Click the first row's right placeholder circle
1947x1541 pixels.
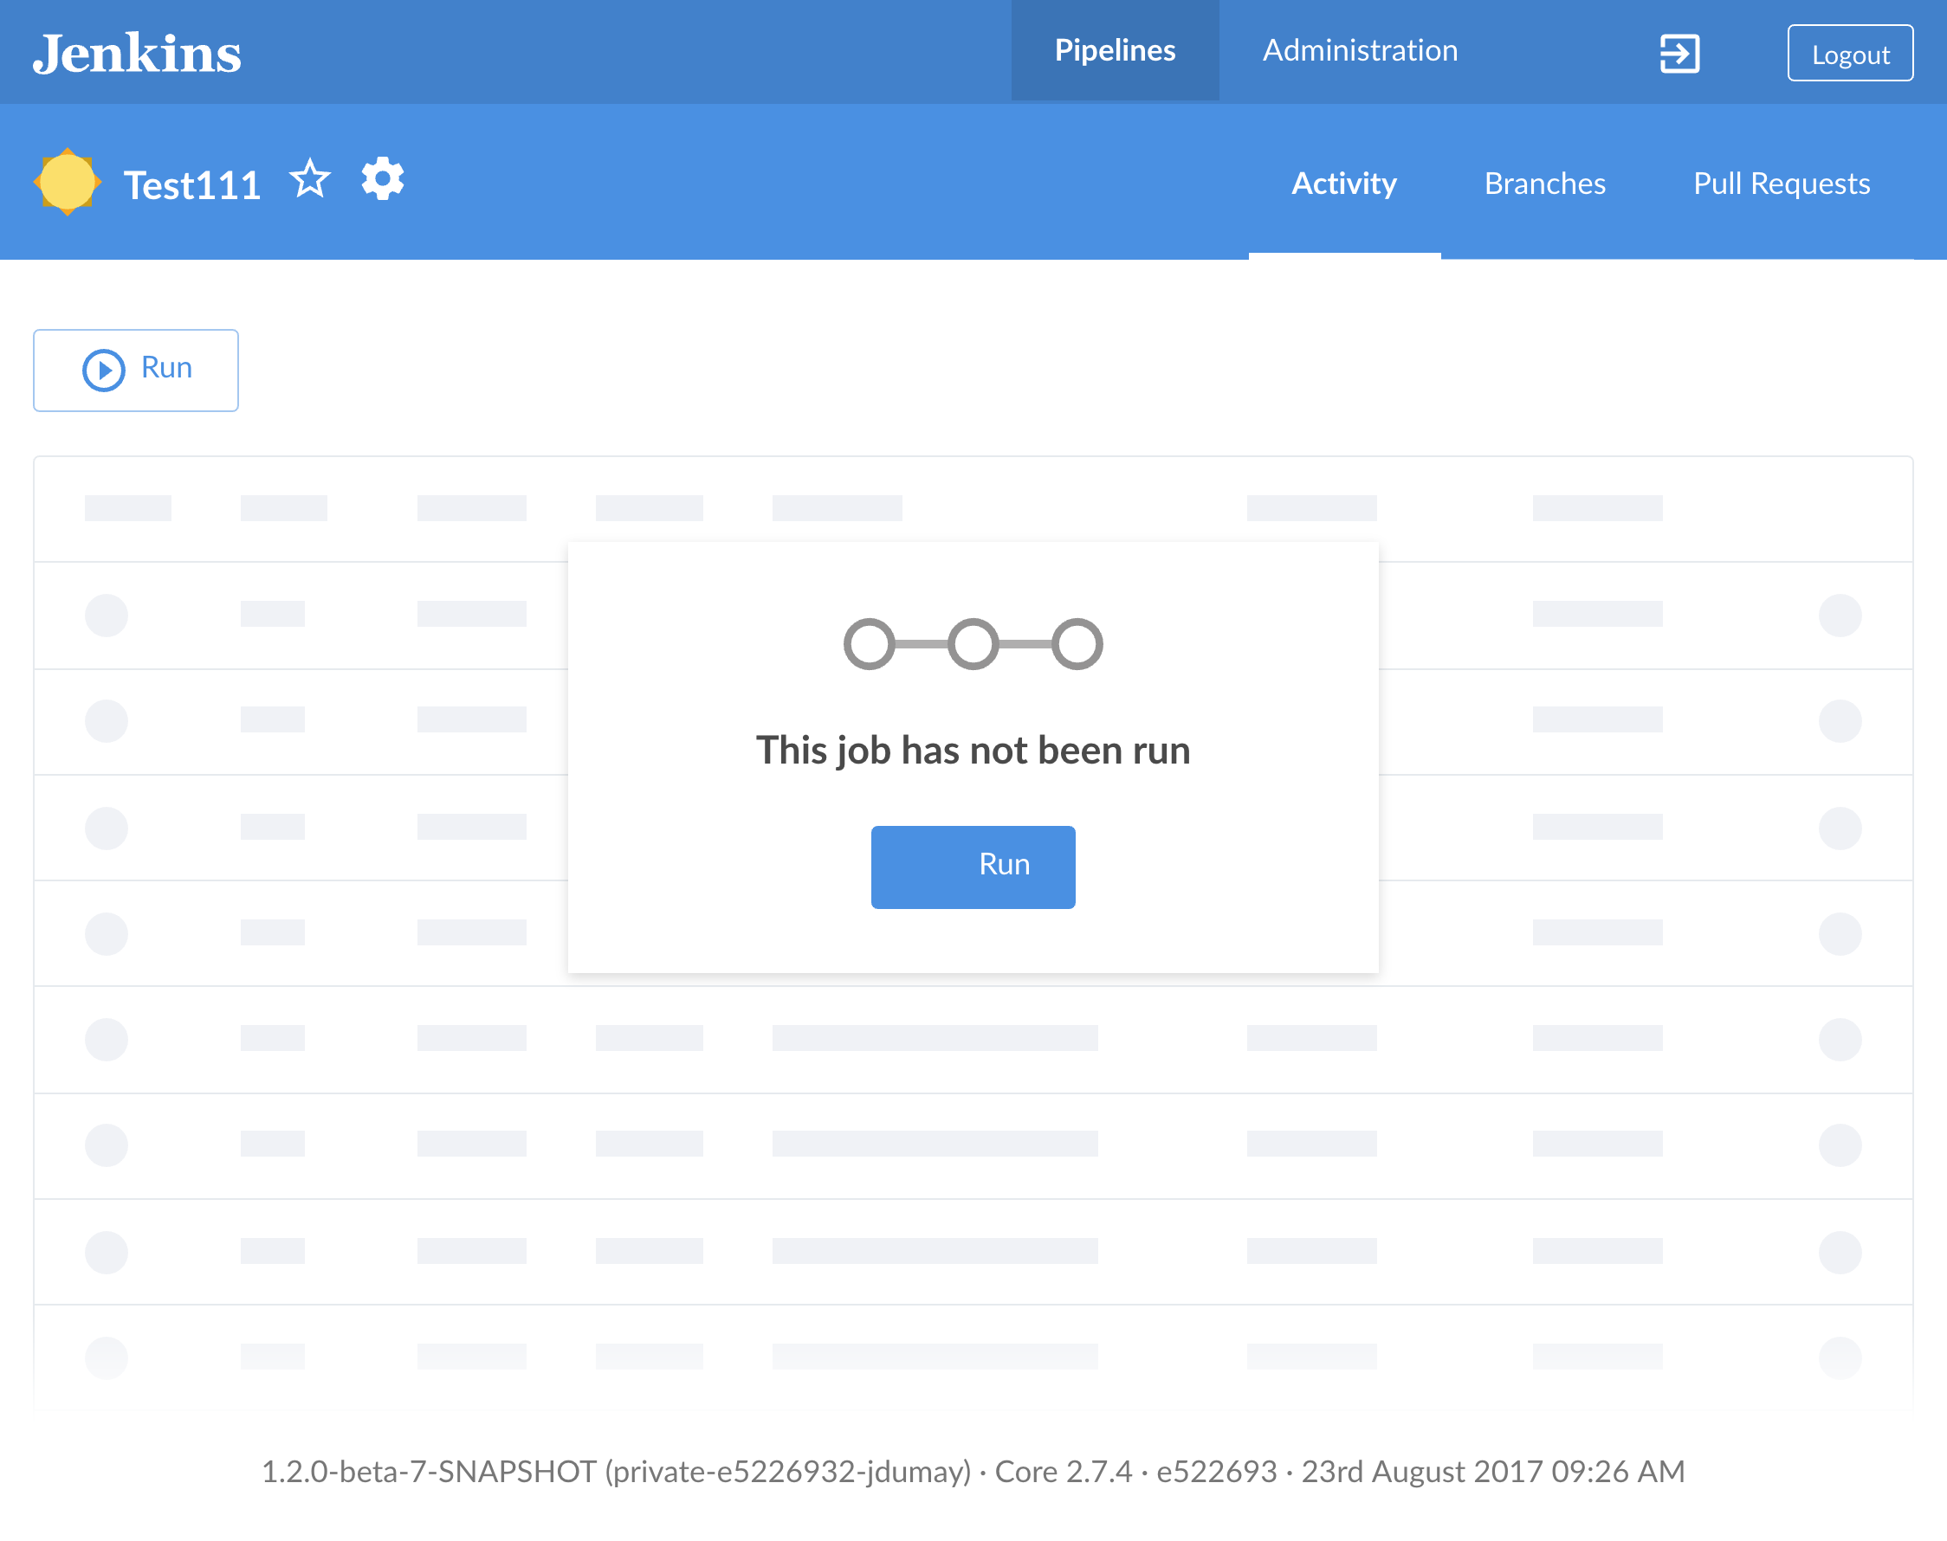[x=1839, y=616]
